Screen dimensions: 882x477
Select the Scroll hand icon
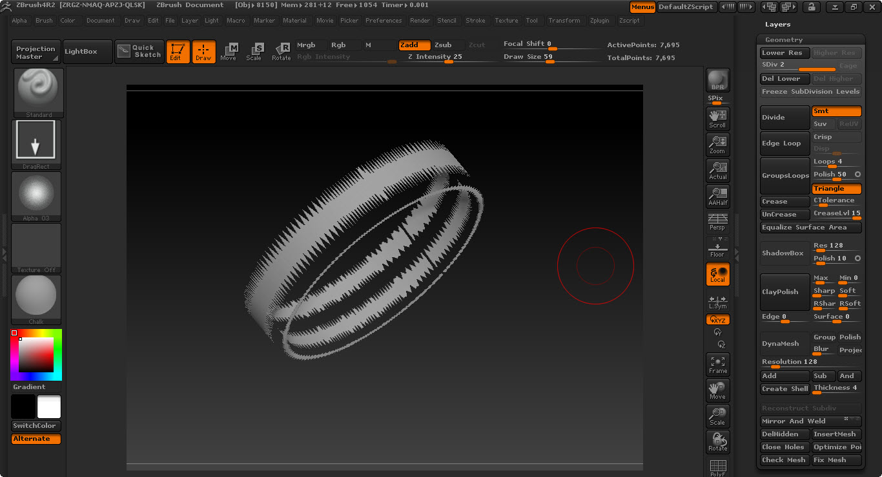[x=717, y=118]
